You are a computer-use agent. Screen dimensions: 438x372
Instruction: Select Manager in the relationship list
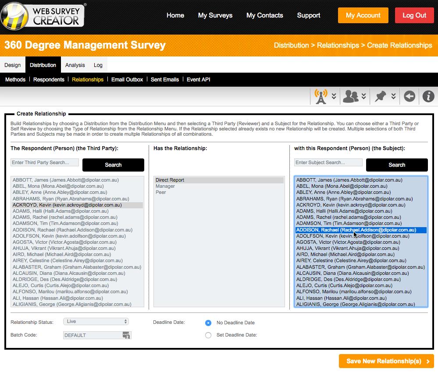pos(165,186)
